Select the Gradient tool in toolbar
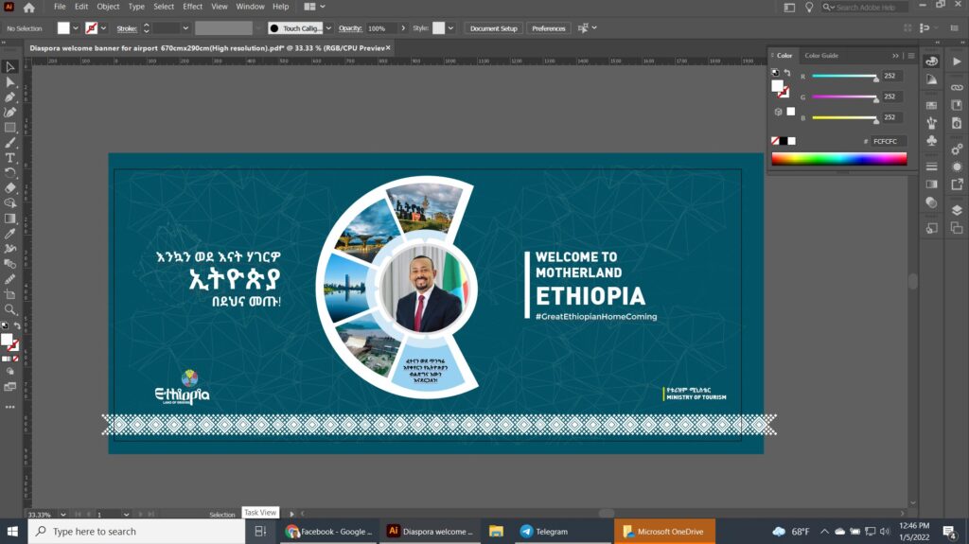This screenshot has height=544, width=969. [9, 219]
